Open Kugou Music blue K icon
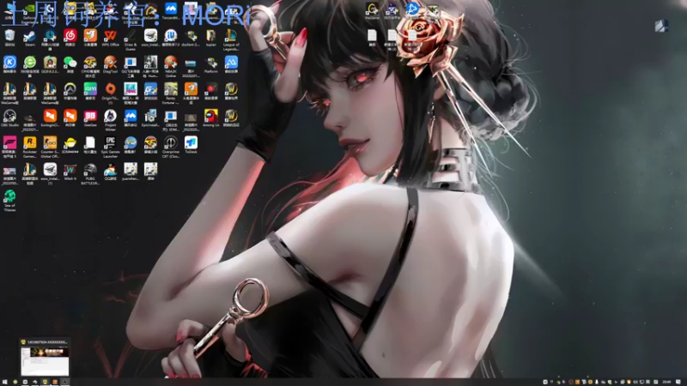 9,64
